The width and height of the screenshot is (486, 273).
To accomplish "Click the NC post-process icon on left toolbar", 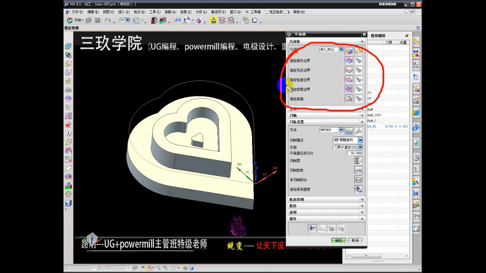I will tap(68, 203).
